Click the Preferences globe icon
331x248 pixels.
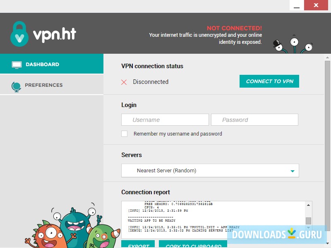click(16, 85)
